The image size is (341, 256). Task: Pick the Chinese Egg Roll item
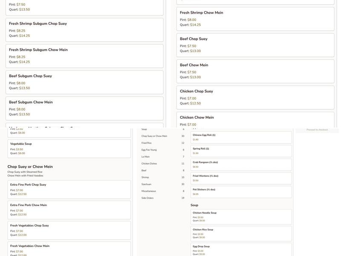[241, 137]
